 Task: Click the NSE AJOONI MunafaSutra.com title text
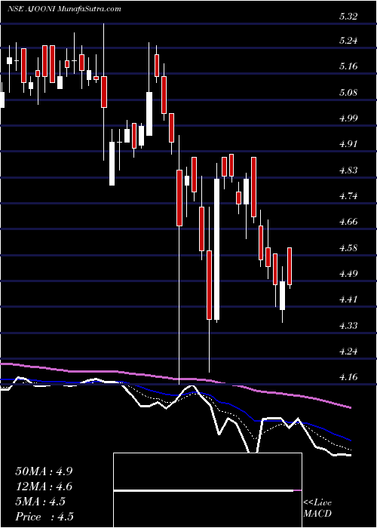tap(64, 9)
